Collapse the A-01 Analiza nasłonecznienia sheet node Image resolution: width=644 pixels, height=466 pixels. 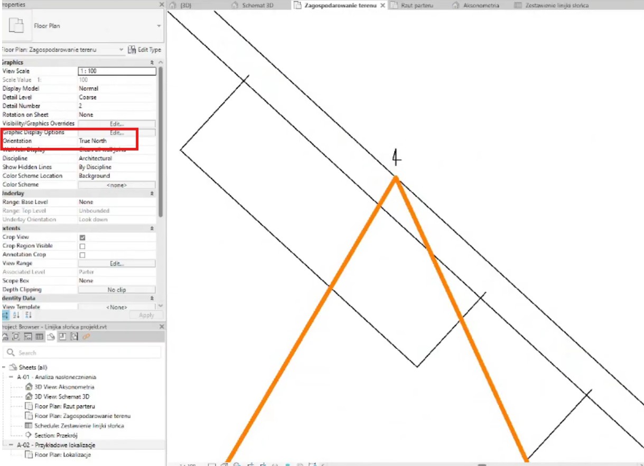[11, 377]
